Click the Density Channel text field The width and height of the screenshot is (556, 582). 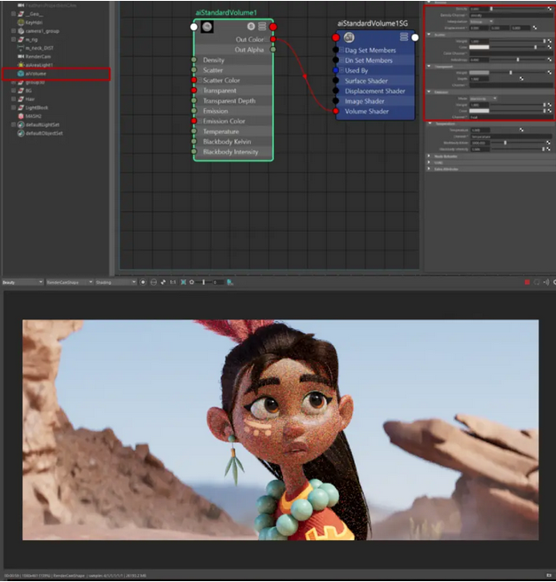click(511, 15)
